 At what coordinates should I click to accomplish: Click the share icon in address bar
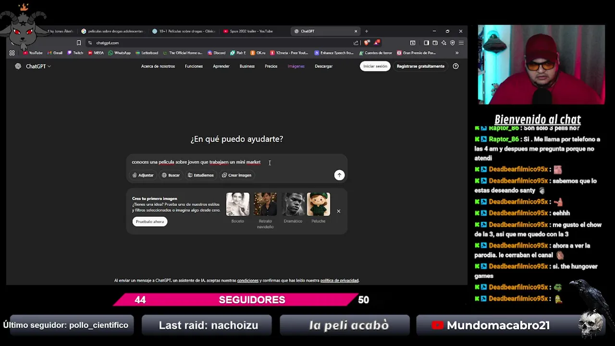point(356,43)
